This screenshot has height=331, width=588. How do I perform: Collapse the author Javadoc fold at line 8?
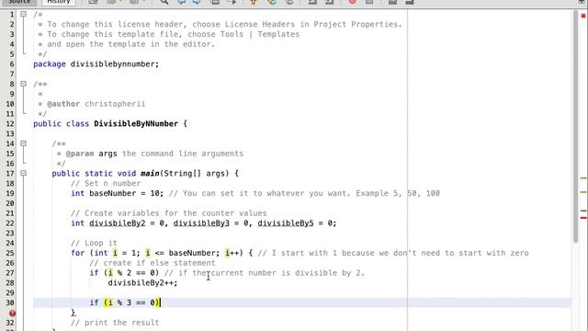tap(23, 84)
